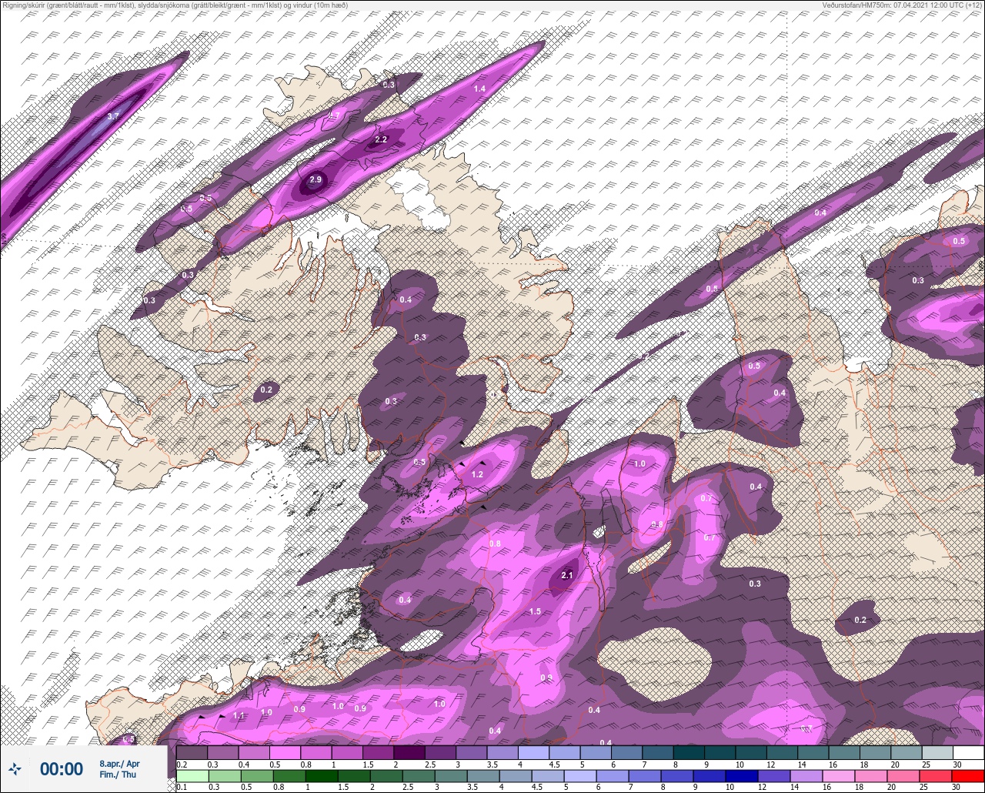Viewport: 985px width, 793px height.
Task: Pick the upper-row legend swatch labeled 8
Action: click(x=689, y=752)
